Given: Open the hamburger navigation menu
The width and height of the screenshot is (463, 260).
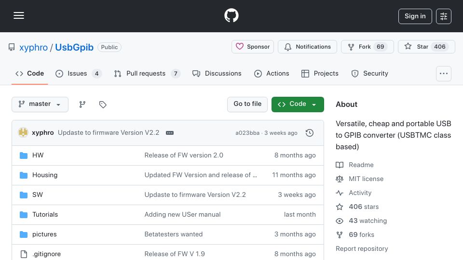Looking at the screenshot, I should tap(19, 15).
